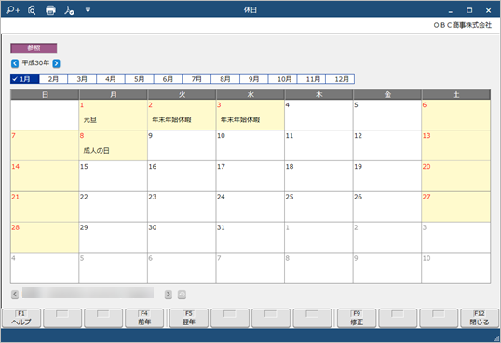Select the January 25 day cell

tap(318, 207)
